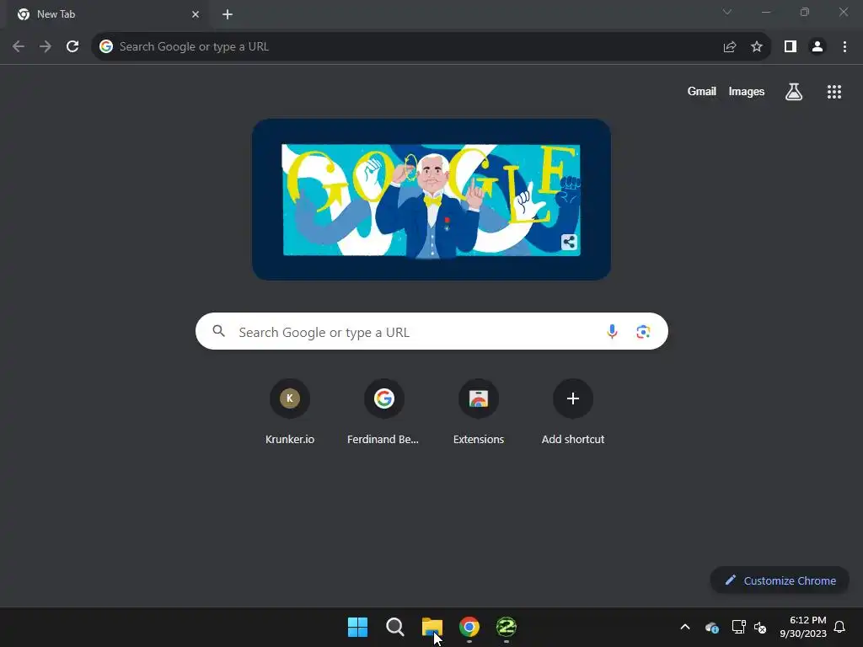This screenshot has height=647, width=863.
Task: Start voice search with the microphone
Action: 612,332
